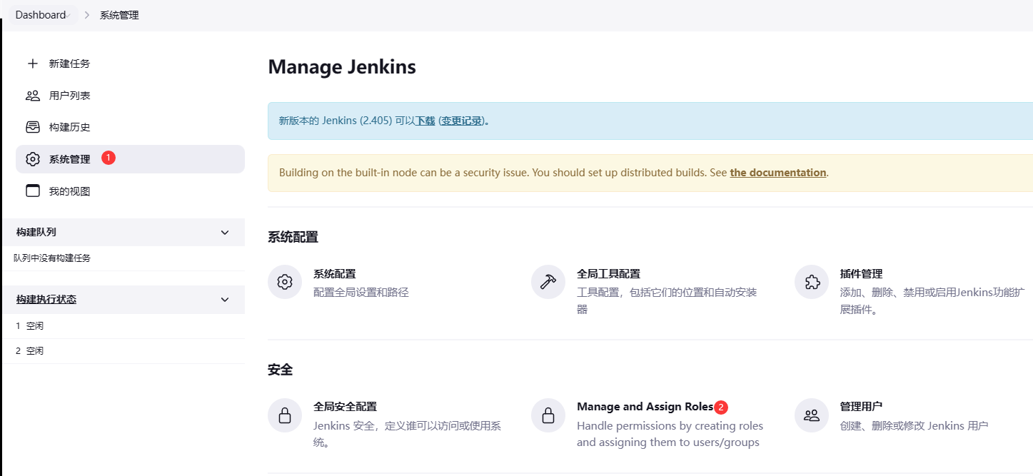Click the gear icon for 系统配置 item
Viewport: 1033px width, 476px height.
coord(285,282)
